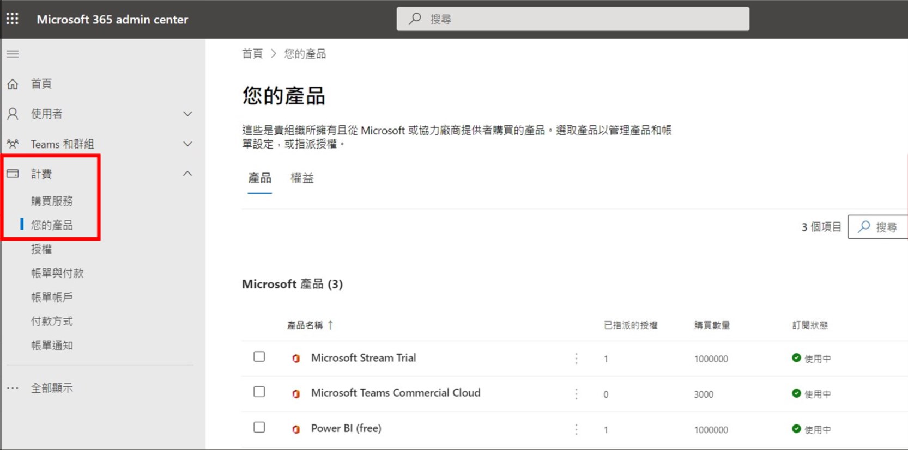Click the 3 個項目 count text
Viewport: 908px width, 450px height.
[x=821, y=227]
